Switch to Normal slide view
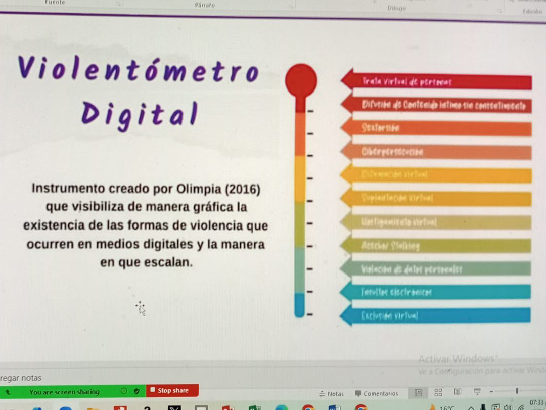546x410 pixels. [419, 392]
